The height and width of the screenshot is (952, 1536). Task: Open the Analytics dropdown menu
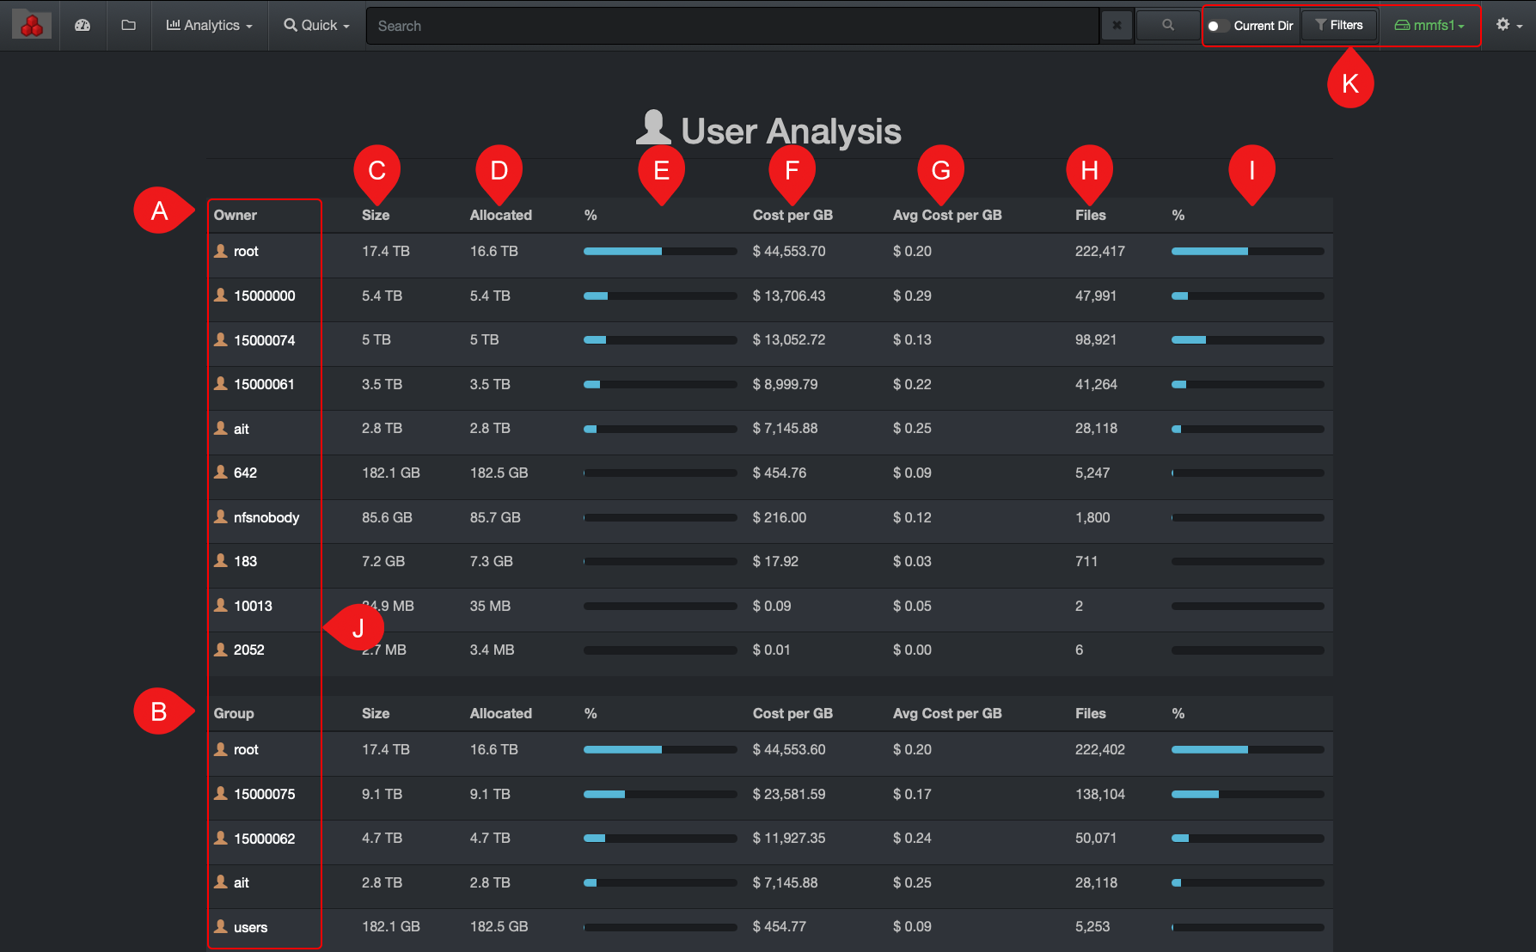[x=210, y=26]
